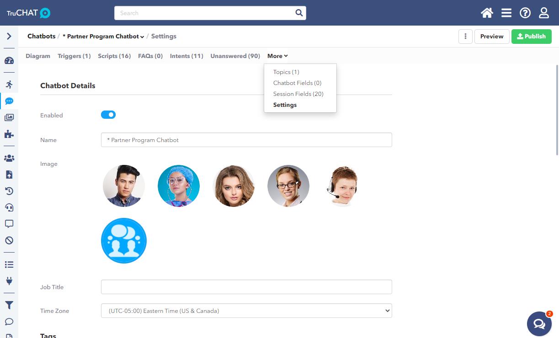Select the nurse with blue cap avatar
Screen dimensions: 559x338
coord(179,186)
